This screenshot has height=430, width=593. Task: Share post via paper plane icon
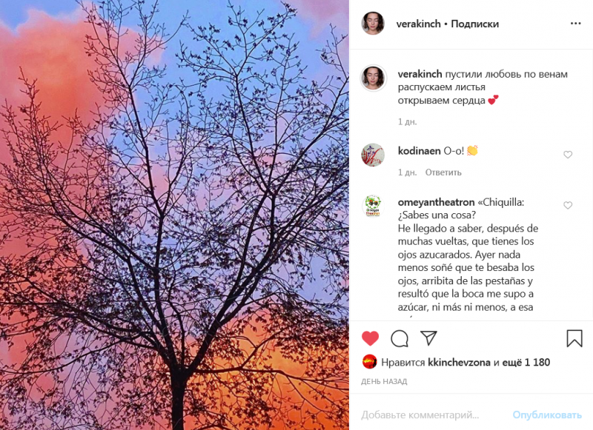[429, 338]
